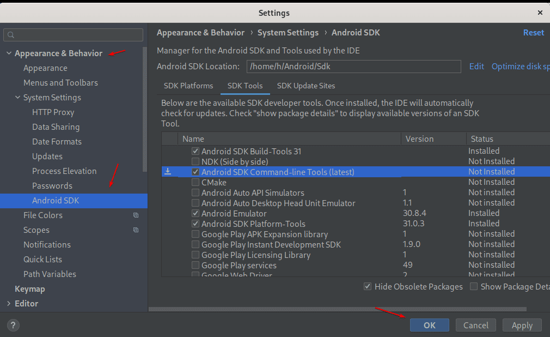Viewport: 550px width, 337px height.
Task: Click the Cancel button
Action: (x=475, y=325)
